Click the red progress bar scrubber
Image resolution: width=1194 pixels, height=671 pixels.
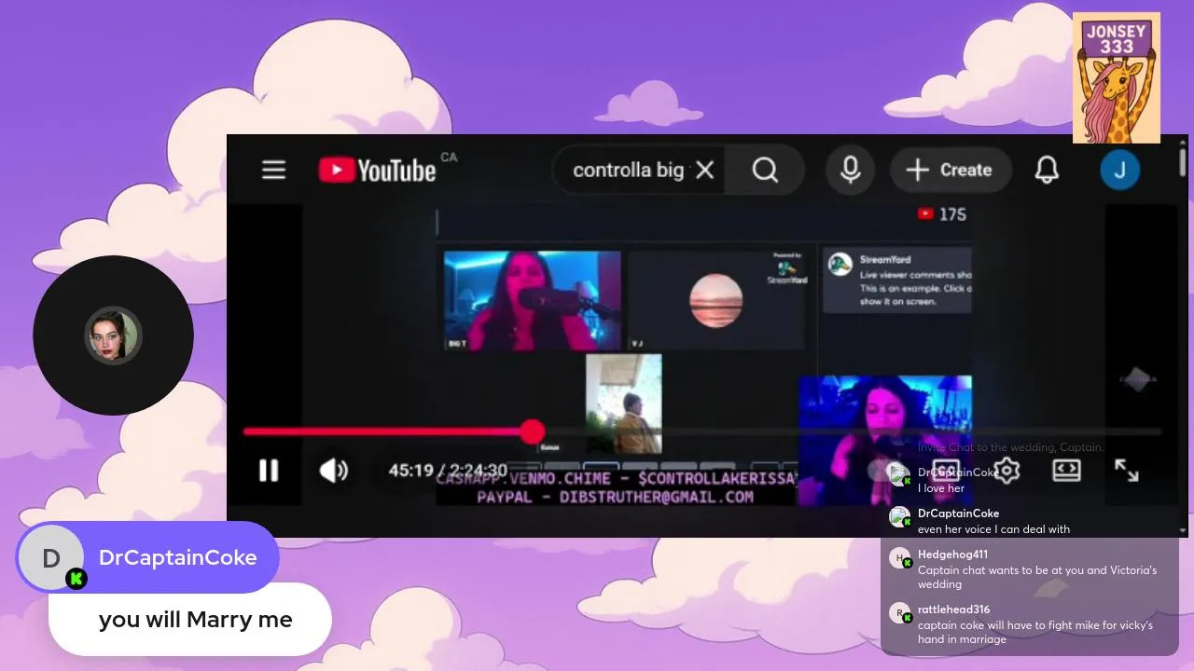point(532,431)
